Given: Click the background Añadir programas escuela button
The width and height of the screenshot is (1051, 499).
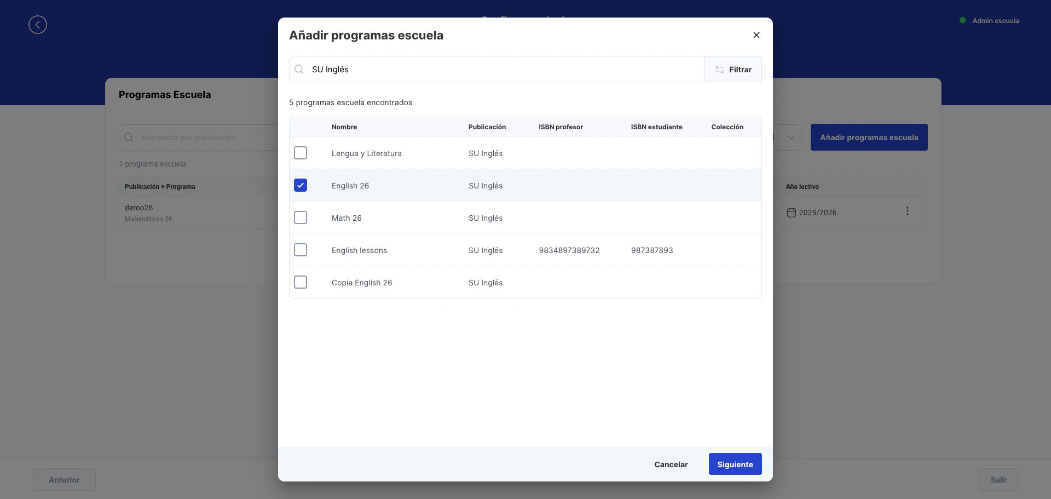Looking at the screenshot, I should (x=869, y=137).
